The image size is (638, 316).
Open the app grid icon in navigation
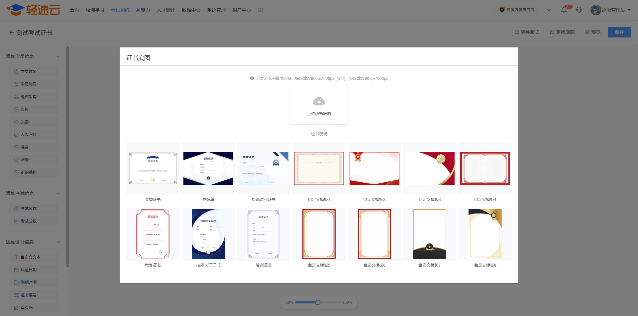click(x=261, y=10)
